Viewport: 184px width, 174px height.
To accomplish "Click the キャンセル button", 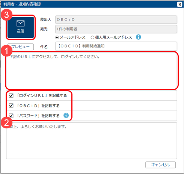I will coord(160,165).
